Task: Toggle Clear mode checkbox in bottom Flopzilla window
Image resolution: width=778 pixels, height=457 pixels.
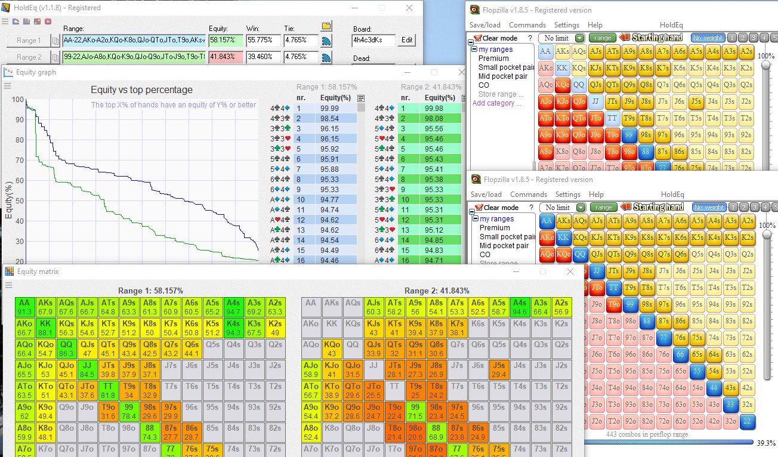Action: click(478, 208)
